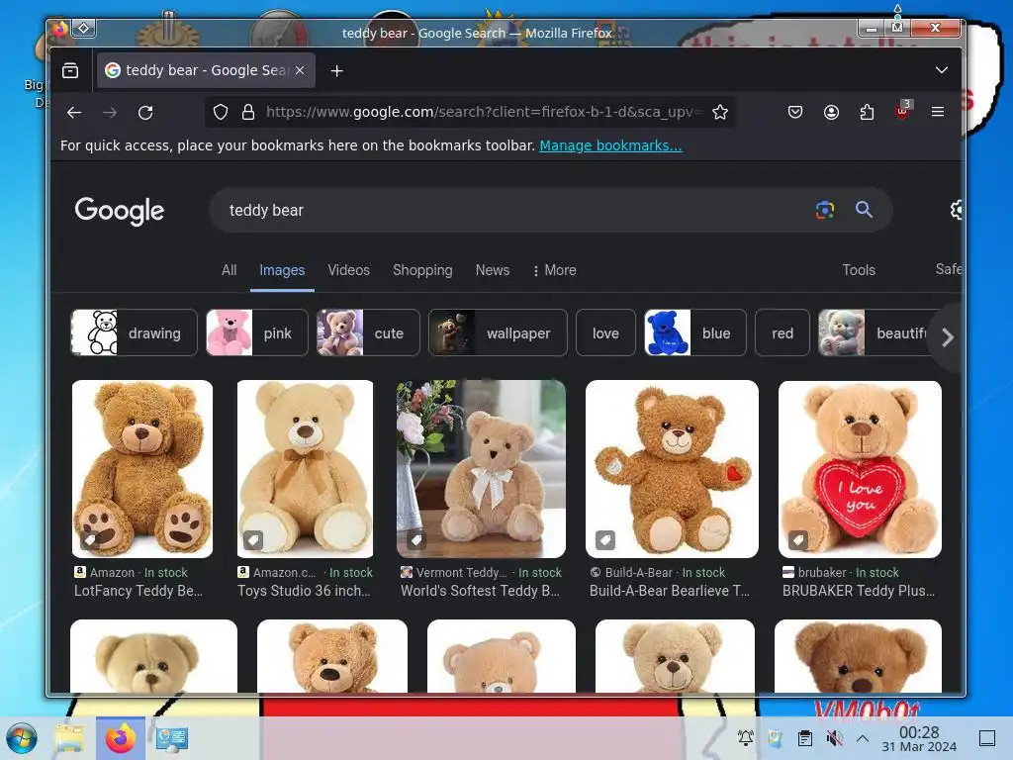This screenshot has height=760, width=1013.
Task: Open World's Softest Teddy B... title link
Action: (x=480, y=591)
